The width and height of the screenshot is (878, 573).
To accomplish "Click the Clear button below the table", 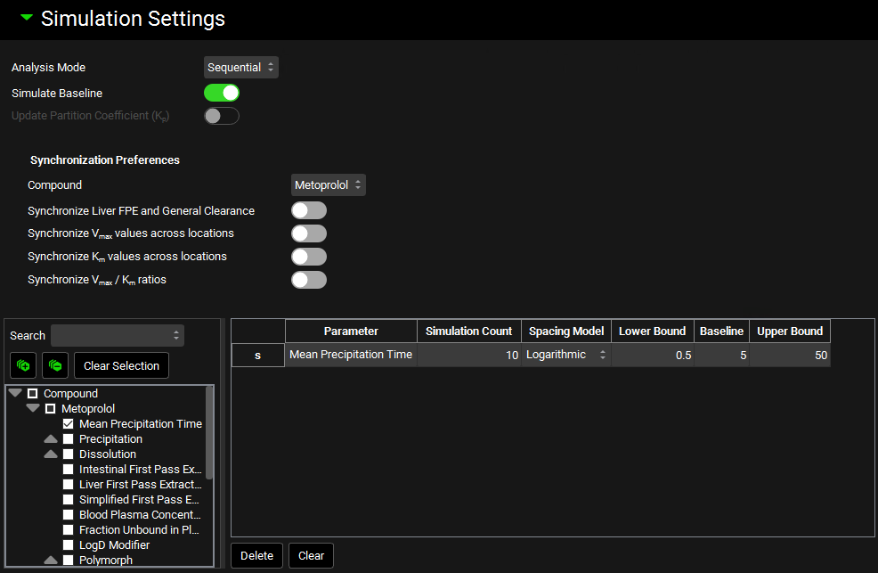I will (311, 555).
